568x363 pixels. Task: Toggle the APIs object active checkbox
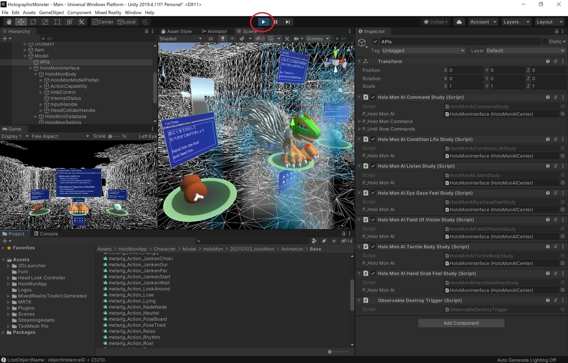[x=375, y=42]
